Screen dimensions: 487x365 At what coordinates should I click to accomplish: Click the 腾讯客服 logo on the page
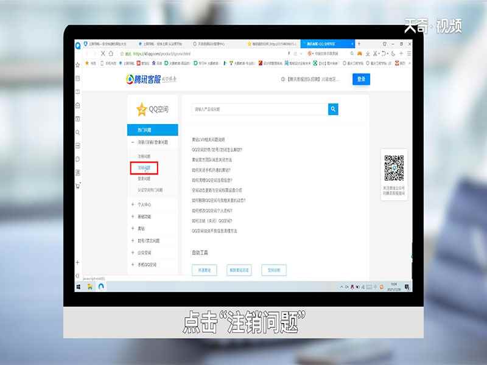(x=150, y=78)
